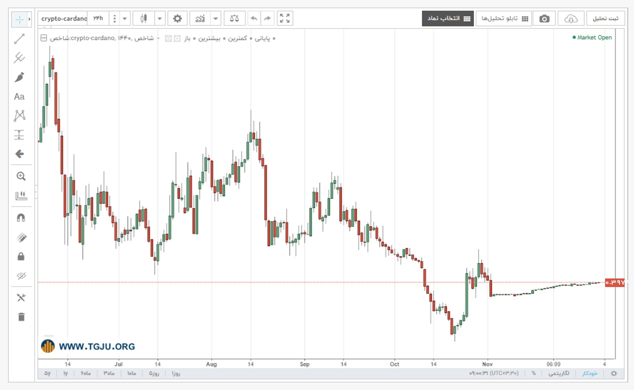This screenshot has height=390, width=634.
Task: Select the ruler measure tool
Action: (21, 195)
